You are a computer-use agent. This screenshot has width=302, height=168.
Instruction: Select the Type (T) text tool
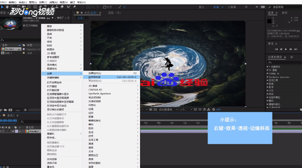[45, 7]
